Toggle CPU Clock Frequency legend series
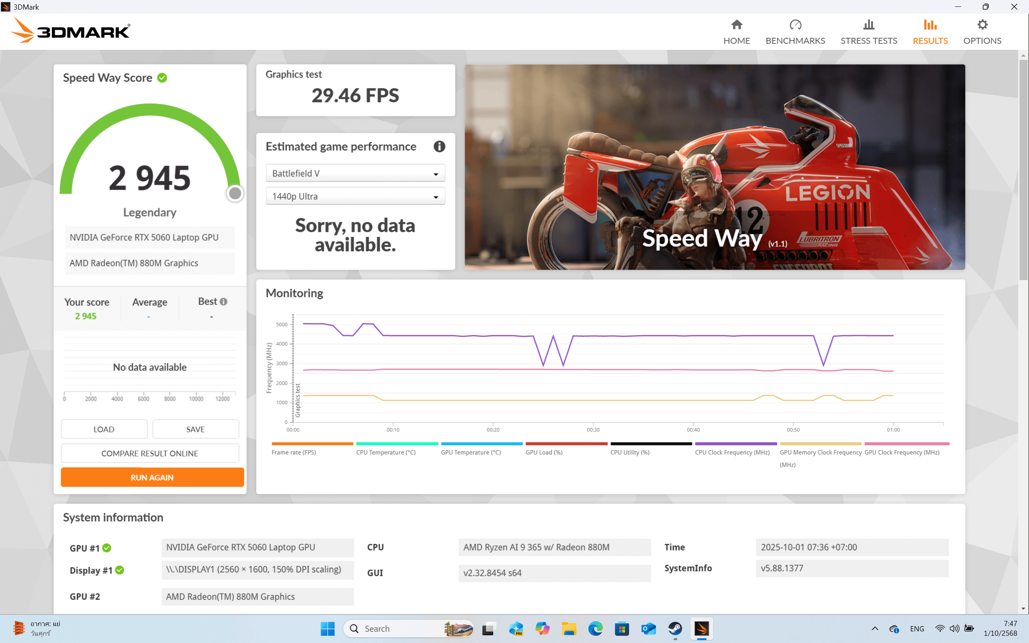 (732, 452)
